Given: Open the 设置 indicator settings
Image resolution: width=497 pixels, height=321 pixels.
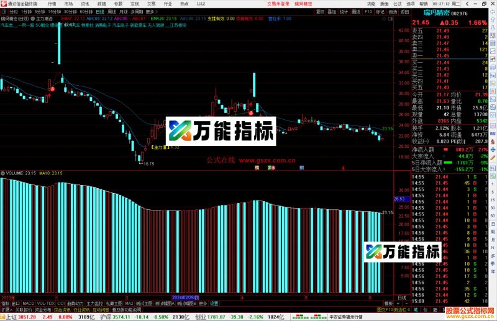Looking at the screenshot, I should [214, 304].
